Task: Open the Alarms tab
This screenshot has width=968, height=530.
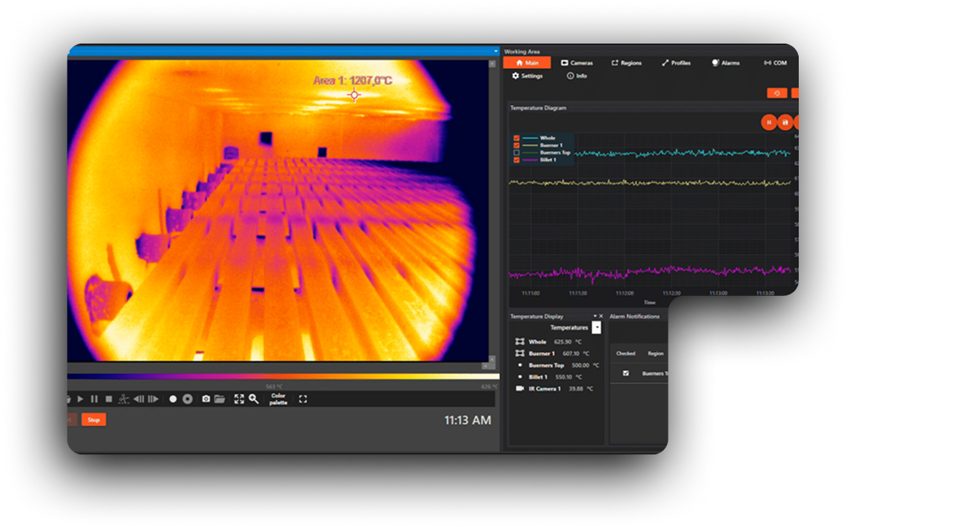Action: coord(725,63)
